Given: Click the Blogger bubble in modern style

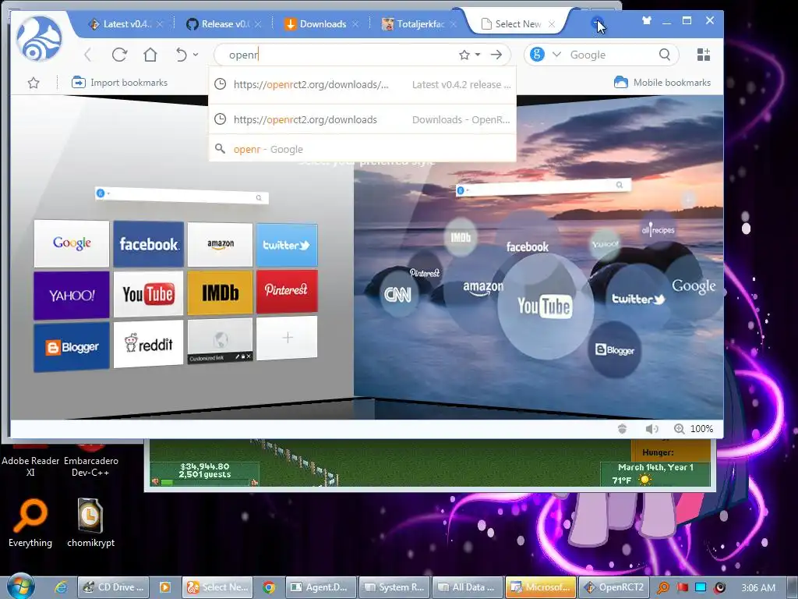Looking at the screenshot, I should click(615, 350).
